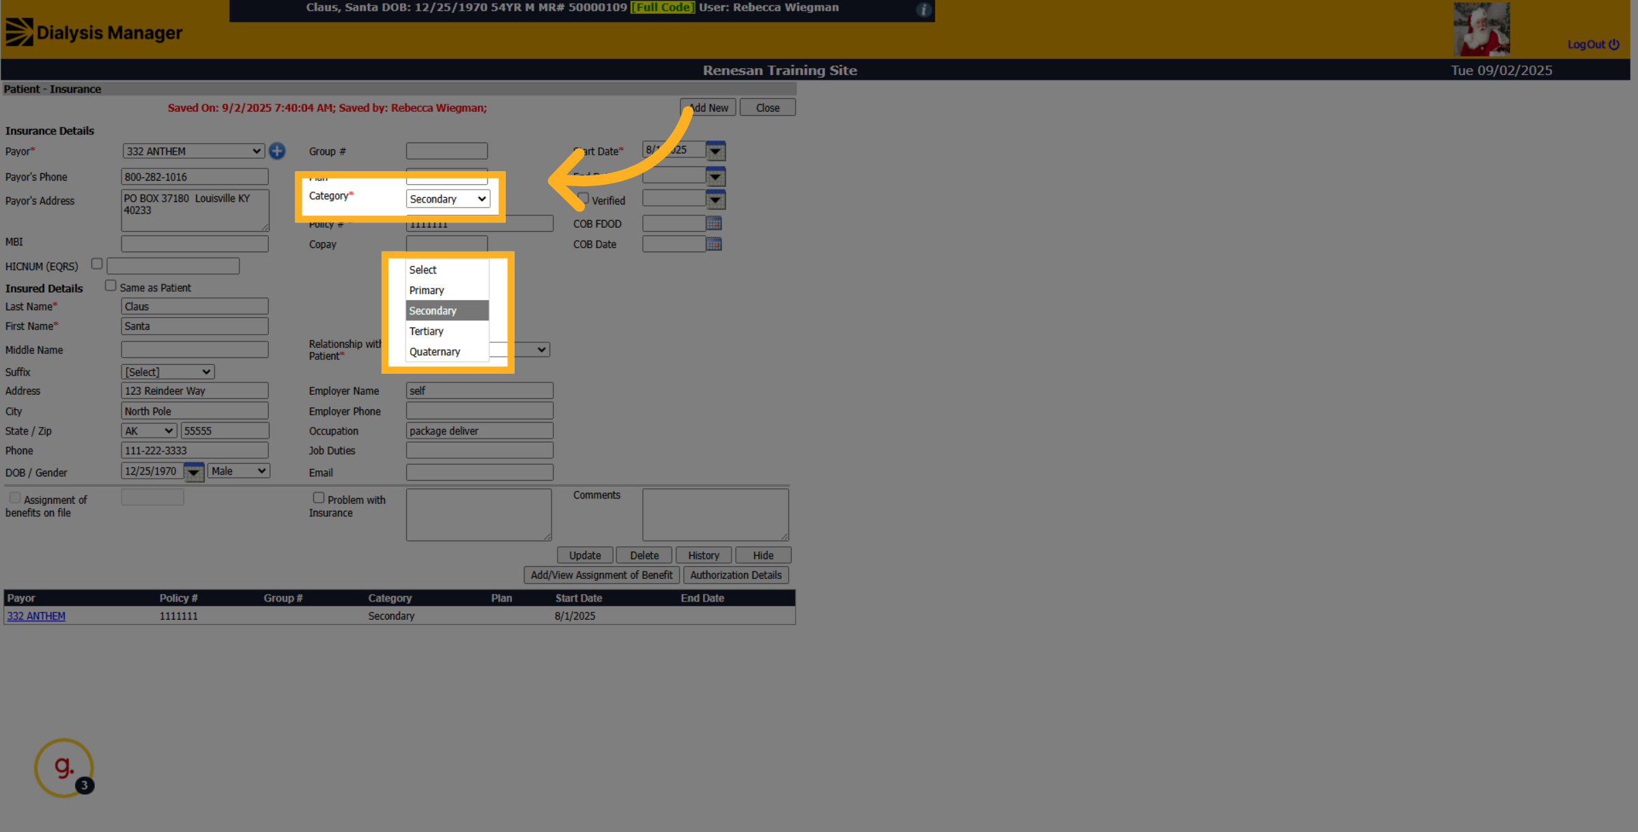Click the MBI input field
This screenshot has height=832, width=1638.
pyautogui.click(x=195, y=243)
